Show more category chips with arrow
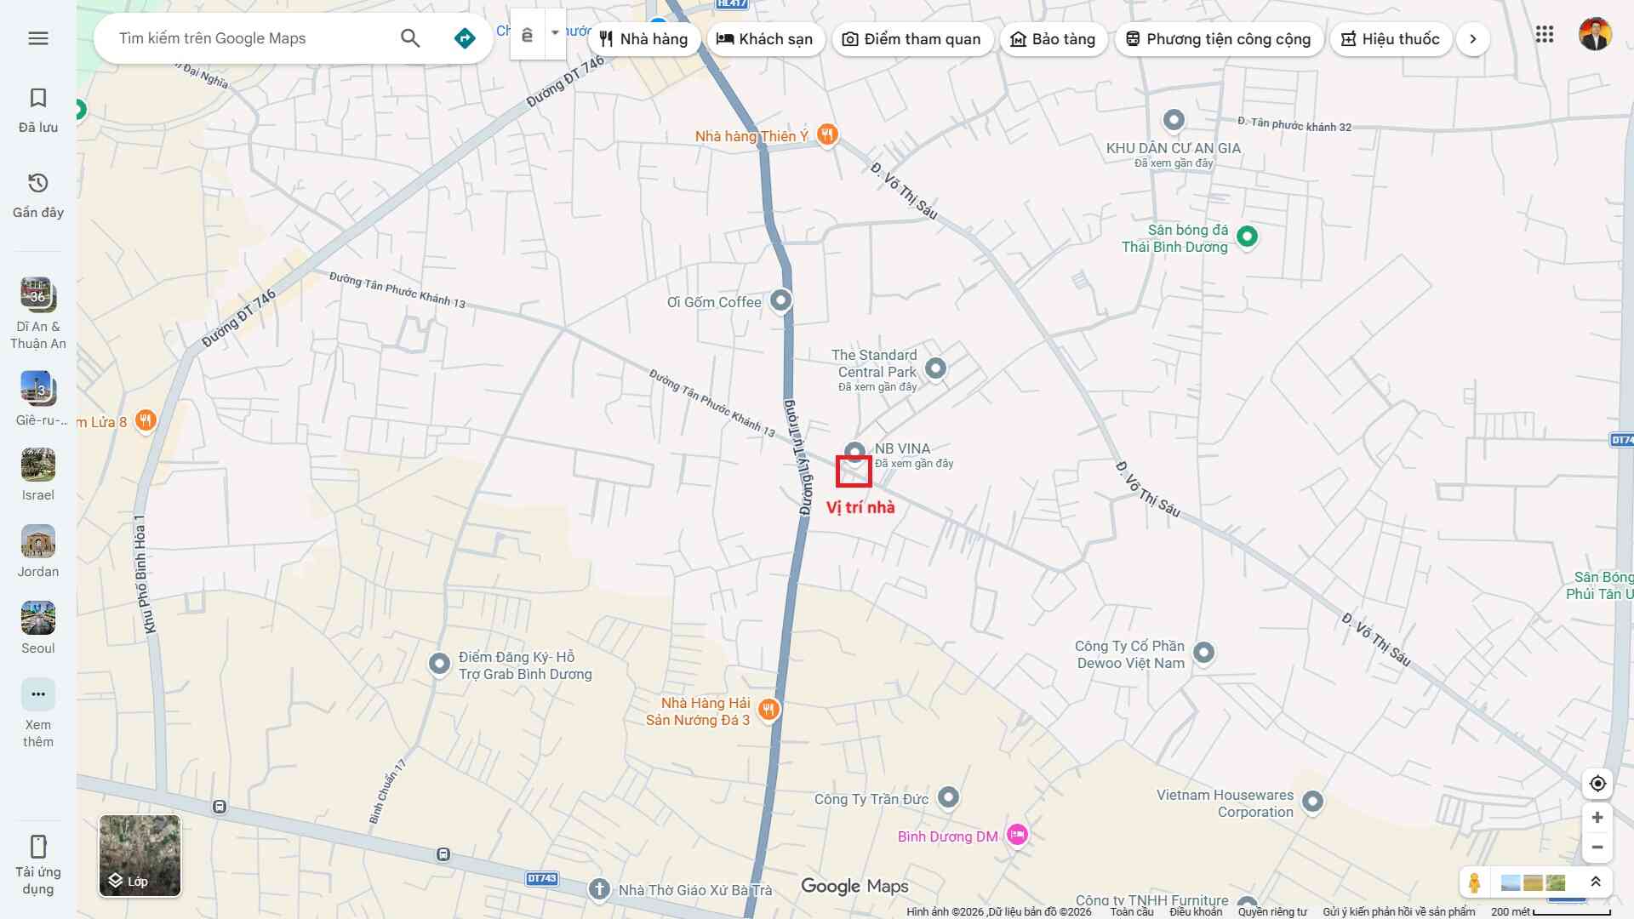1634x919 pixels. [1473, 39]
